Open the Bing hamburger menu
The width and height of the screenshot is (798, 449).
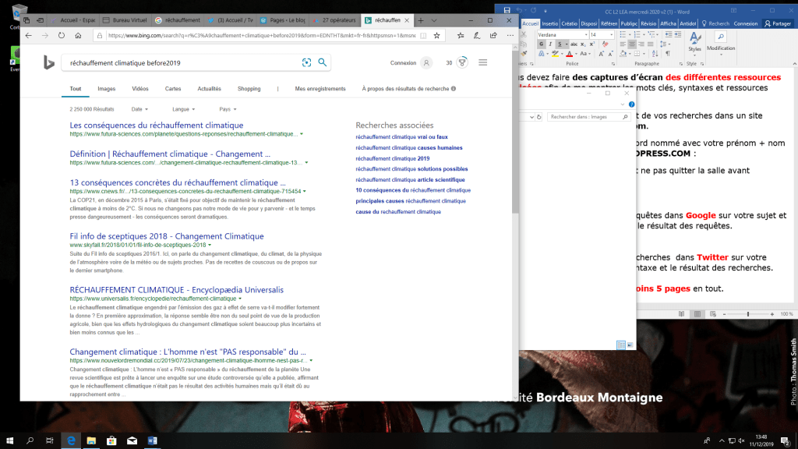pyautogui.click(x=483, y=62)
